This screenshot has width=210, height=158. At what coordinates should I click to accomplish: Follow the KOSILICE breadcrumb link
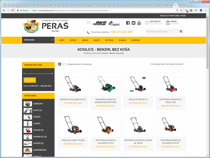click(x=96, y=53)
